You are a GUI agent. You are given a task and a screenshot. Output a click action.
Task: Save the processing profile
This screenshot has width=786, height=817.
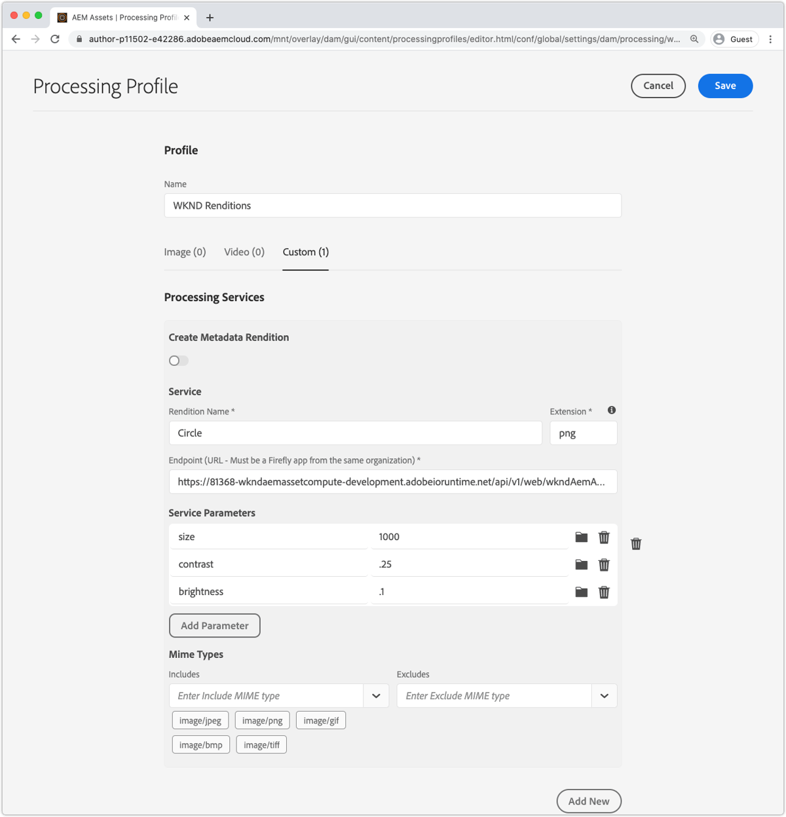(x=724, y=86)
